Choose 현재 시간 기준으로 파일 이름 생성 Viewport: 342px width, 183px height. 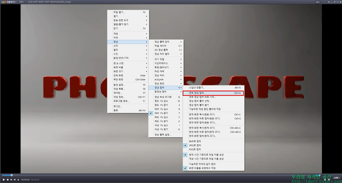click(214, 155)
